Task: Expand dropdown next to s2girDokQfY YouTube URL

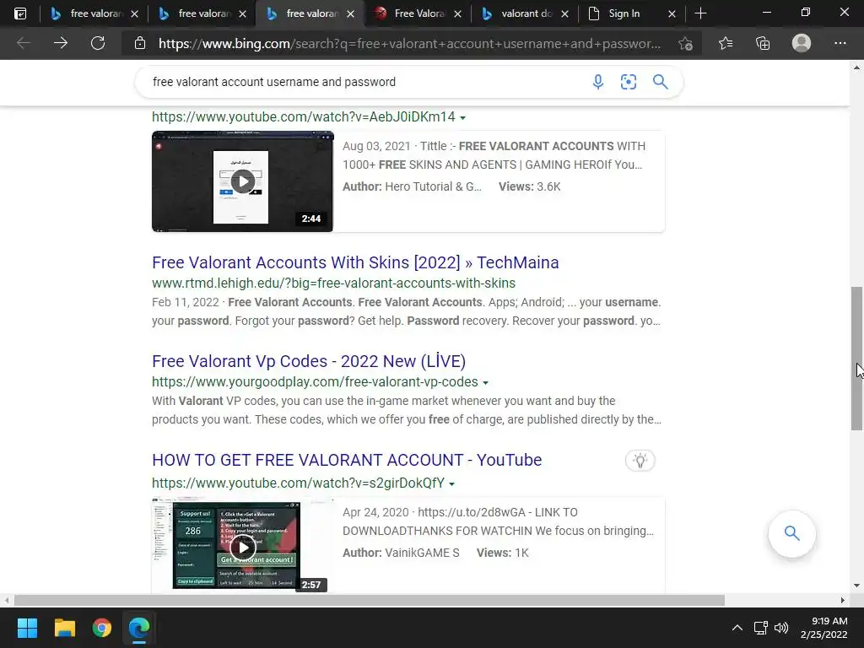Action: click(452, 484)
